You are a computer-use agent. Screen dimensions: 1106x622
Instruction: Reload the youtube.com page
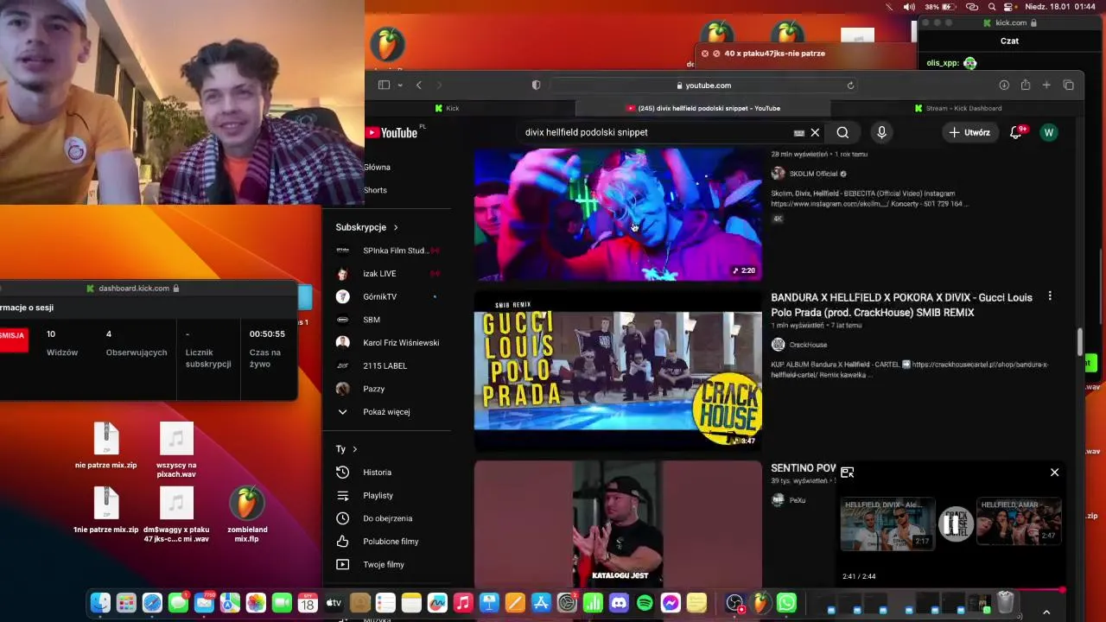tap(850, 85)
